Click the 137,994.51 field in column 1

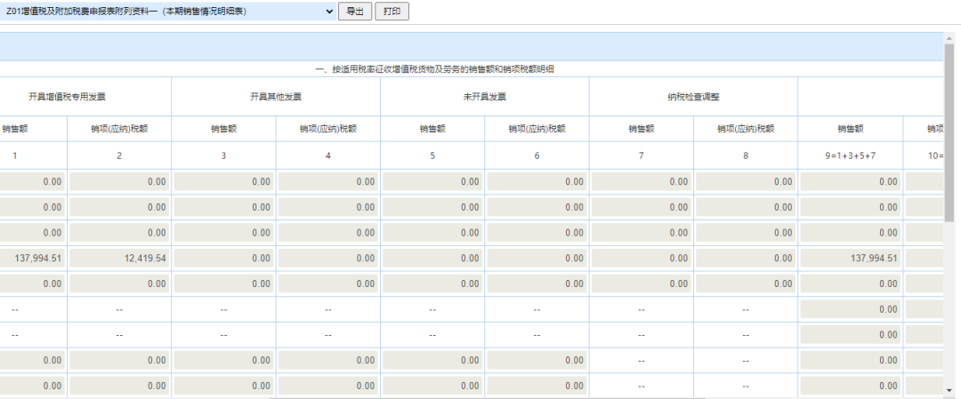tap(32, 259)
